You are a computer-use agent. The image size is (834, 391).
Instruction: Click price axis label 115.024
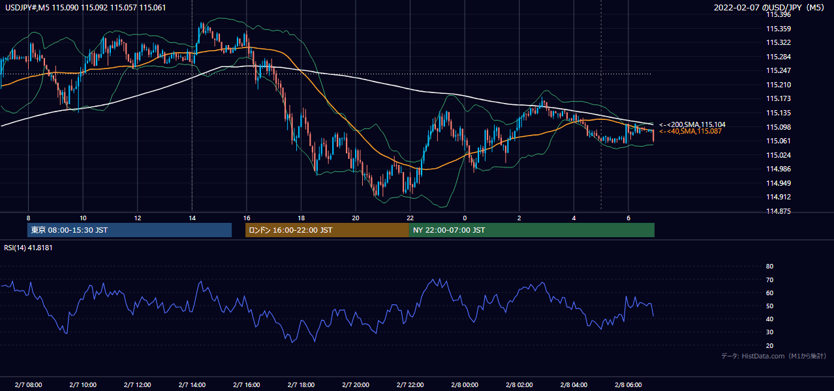point(778,155)
